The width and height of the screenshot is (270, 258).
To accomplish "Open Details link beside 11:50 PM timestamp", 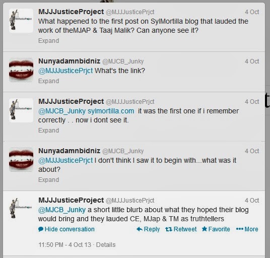I will tap(106, 245).
